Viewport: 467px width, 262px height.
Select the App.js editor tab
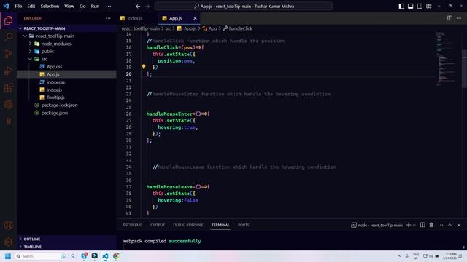tap(175, 18)
